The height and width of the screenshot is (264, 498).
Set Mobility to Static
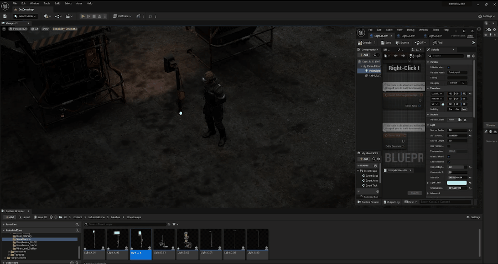450,109
